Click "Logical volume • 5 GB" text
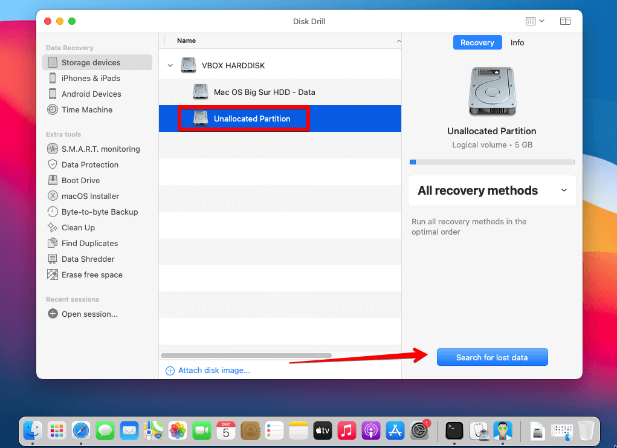617x448 pixels. point(492,145)
